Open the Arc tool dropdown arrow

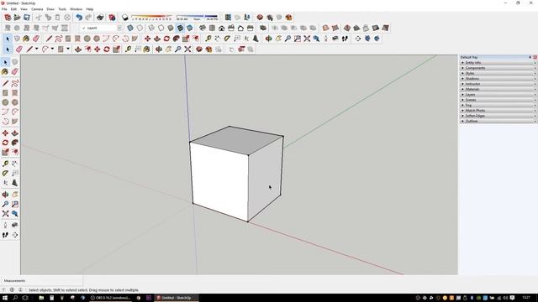click(x=52, y=49)
